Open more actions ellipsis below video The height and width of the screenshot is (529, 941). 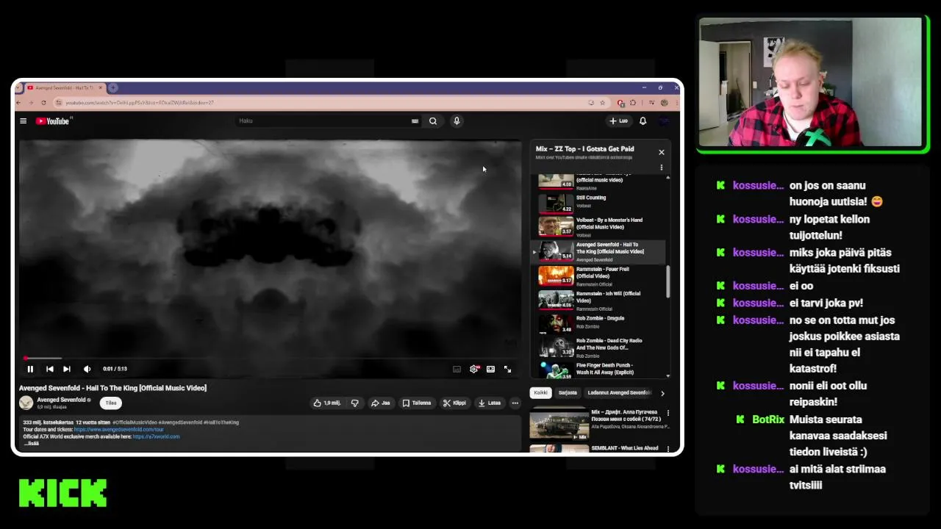coord(515,403)
